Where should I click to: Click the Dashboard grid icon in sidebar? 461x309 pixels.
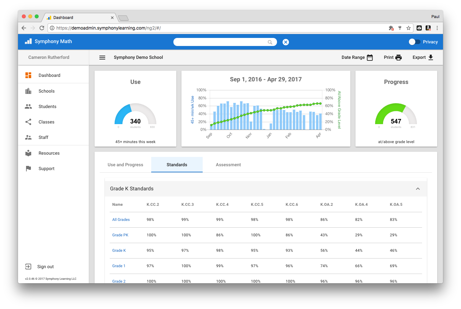pos(28,75)
